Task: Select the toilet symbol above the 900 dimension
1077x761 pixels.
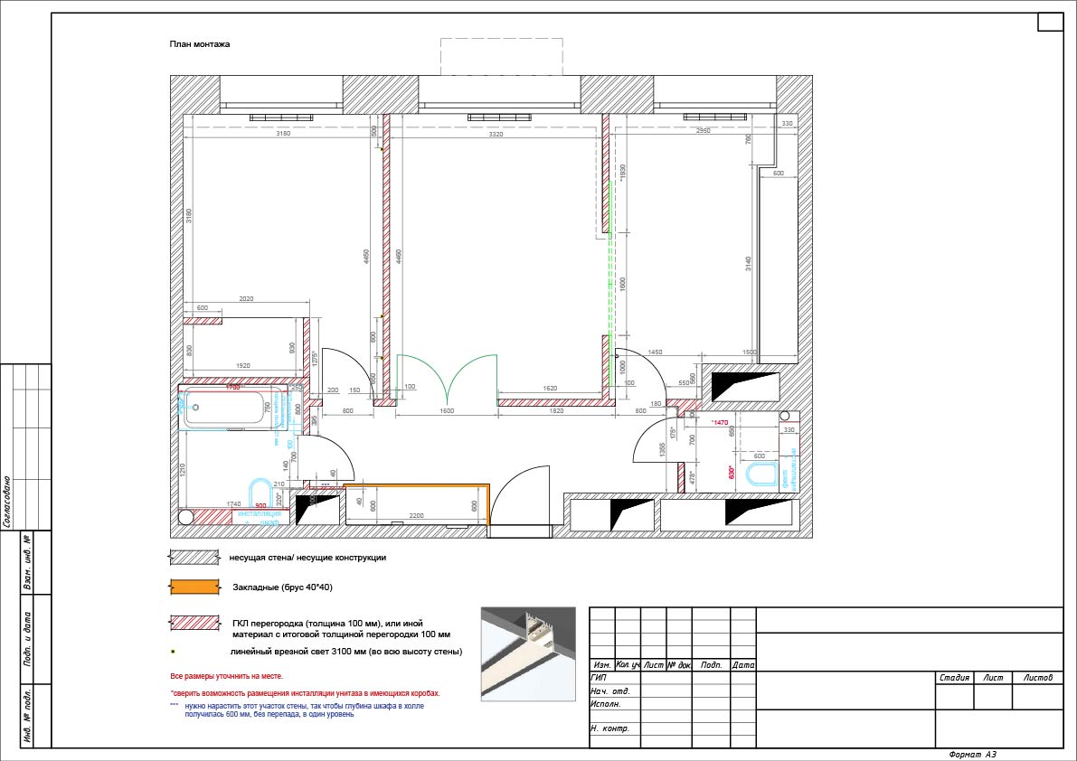Action: (x=260, y=492)
